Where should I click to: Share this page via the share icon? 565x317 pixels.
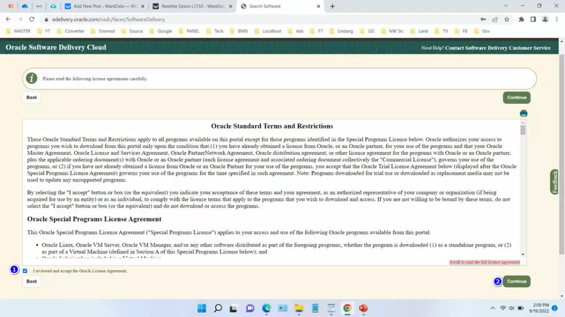point(495,19)
